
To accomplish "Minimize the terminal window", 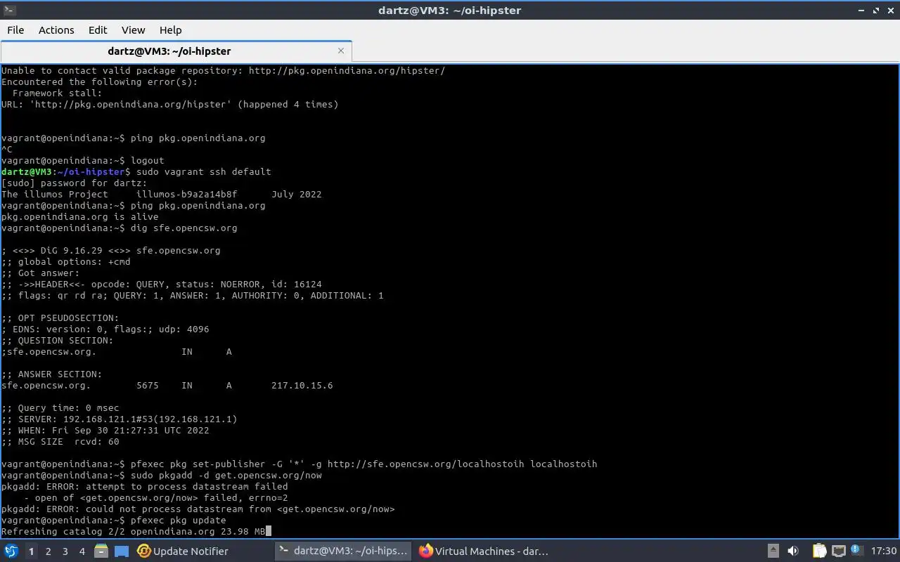I will (x=861, y=11).
